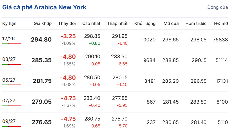Select the 294.80 matched price
This screenshot has height=131, width=232.
click(41, 40)
